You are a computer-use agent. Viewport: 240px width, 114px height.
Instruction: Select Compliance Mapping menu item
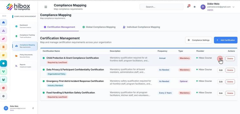click(x=25, y=46)
